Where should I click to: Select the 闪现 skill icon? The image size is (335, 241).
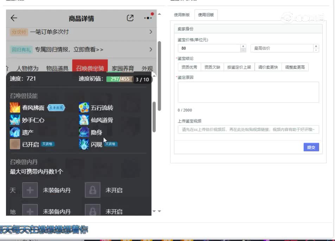click(84, 144)
